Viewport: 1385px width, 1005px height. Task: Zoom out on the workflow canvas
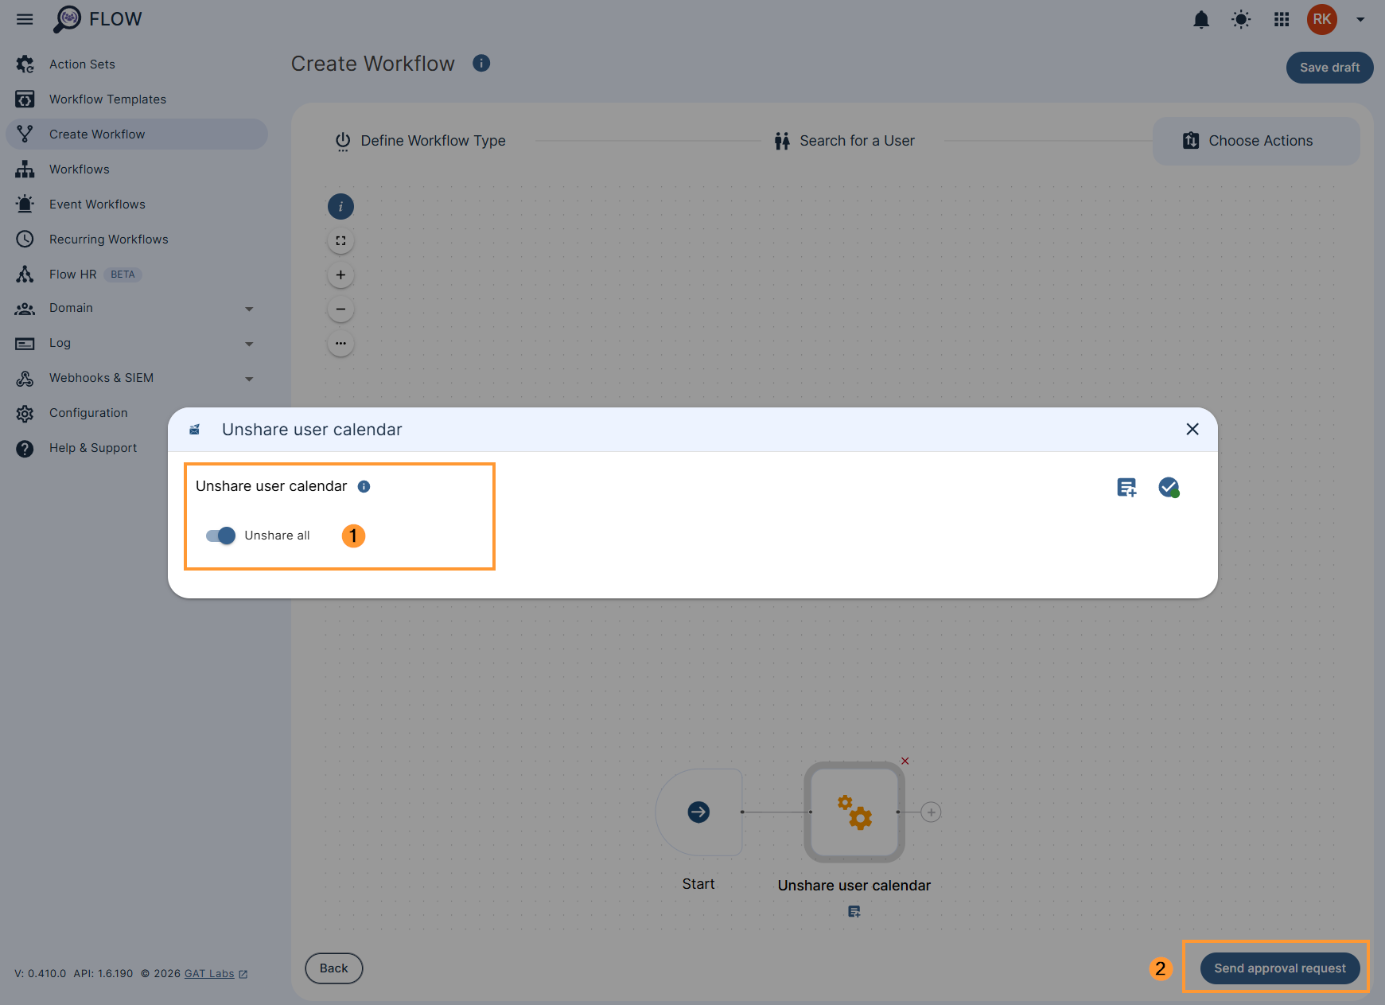[x=340, y=309]
